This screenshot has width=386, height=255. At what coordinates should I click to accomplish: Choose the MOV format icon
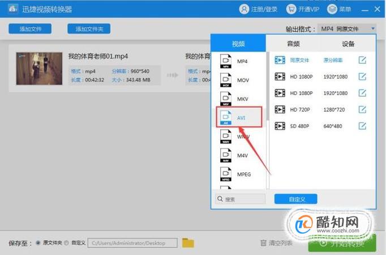point(226,80)
